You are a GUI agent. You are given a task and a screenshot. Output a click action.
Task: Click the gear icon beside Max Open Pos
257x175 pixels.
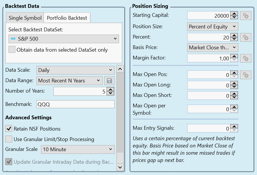coord(246,75)
